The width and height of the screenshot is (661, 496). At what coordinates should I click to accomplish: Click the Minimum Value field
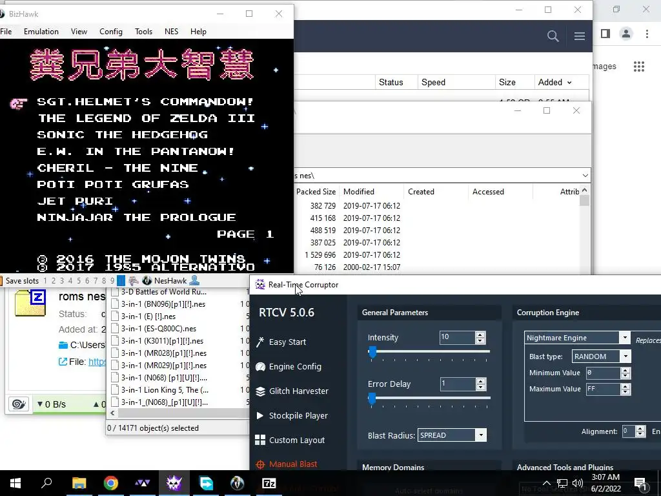604,373
